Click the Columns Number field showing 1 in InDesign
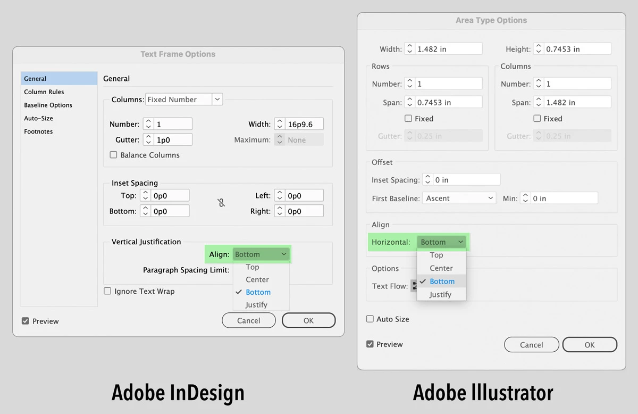The height and width of the screenshot is (414, 638). pos(173,124)
